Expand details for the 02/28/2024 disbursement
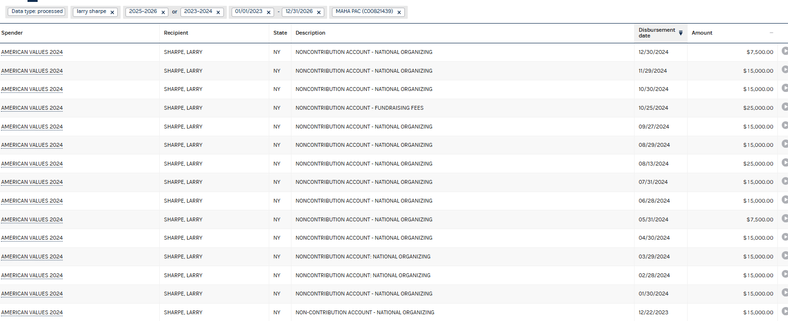 coord(785,274)
